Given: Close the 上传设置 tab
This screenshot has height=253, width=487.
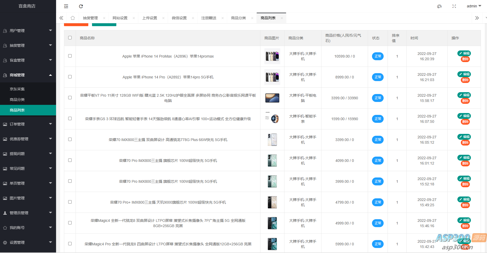Looking at the screenshot, I should click(163, 18).
